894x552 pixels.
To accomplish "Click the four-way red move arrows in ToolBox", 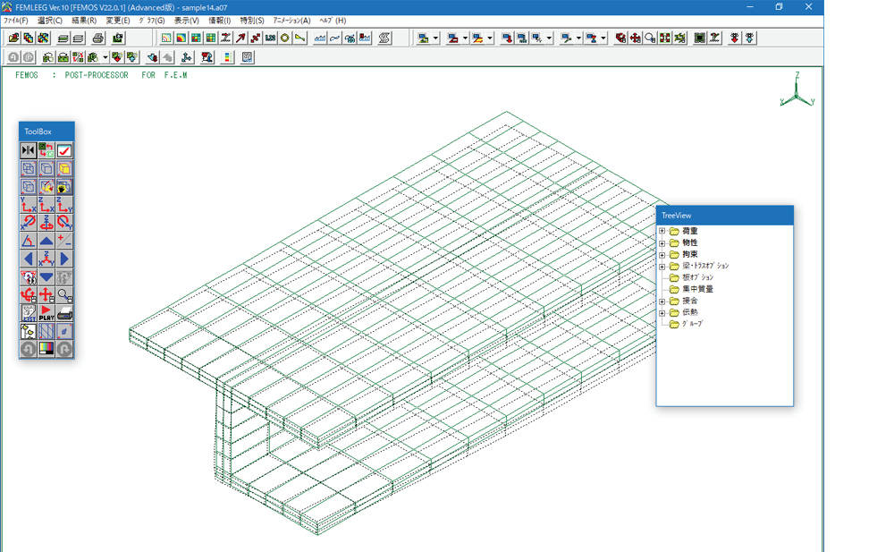I will [46, 294].
